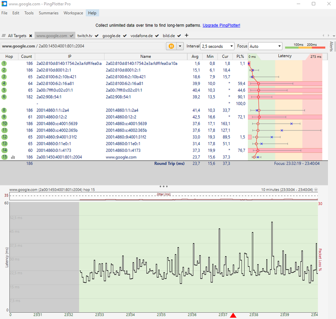Sort hops by the Avg column header
336x319 pixels.
tap(195, 56)
